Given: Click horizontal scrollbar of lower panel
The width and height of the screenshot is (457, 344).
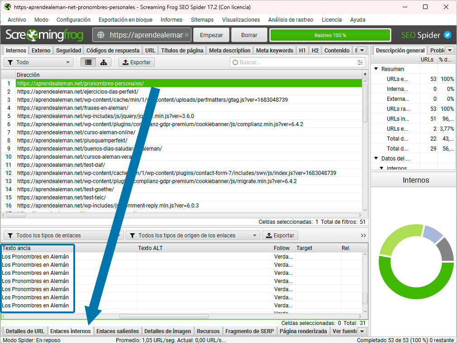Looking at the screenshot, I should click(x=164, y=316).
